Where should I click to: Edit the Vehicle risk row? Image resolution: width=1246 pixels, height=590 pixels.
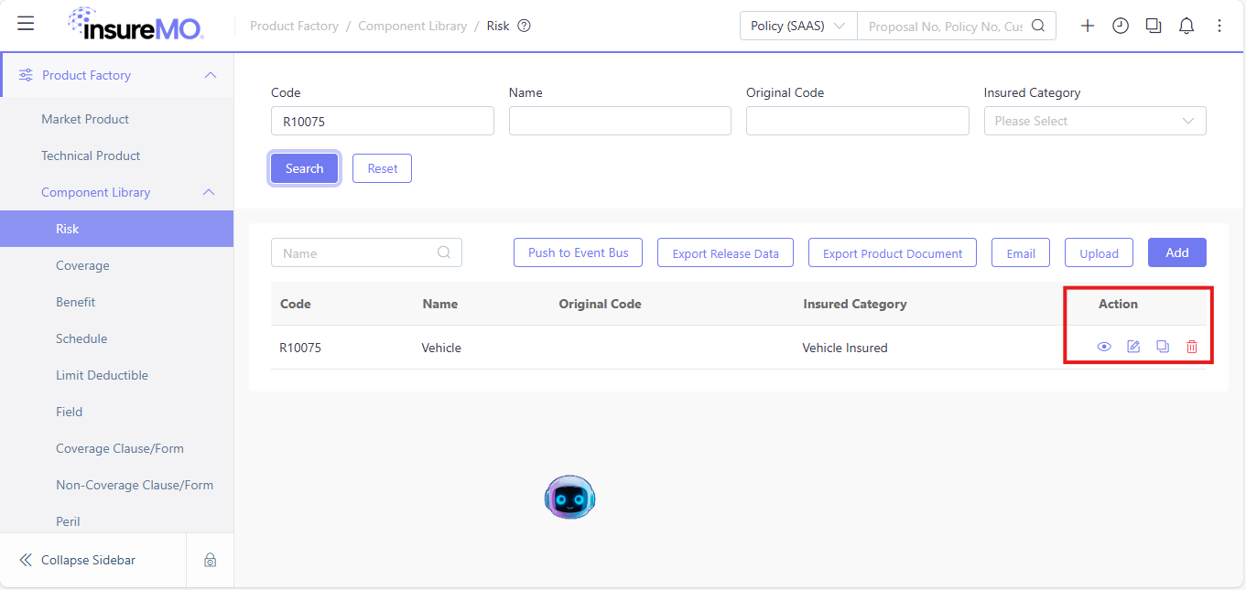pos(1133,347)
